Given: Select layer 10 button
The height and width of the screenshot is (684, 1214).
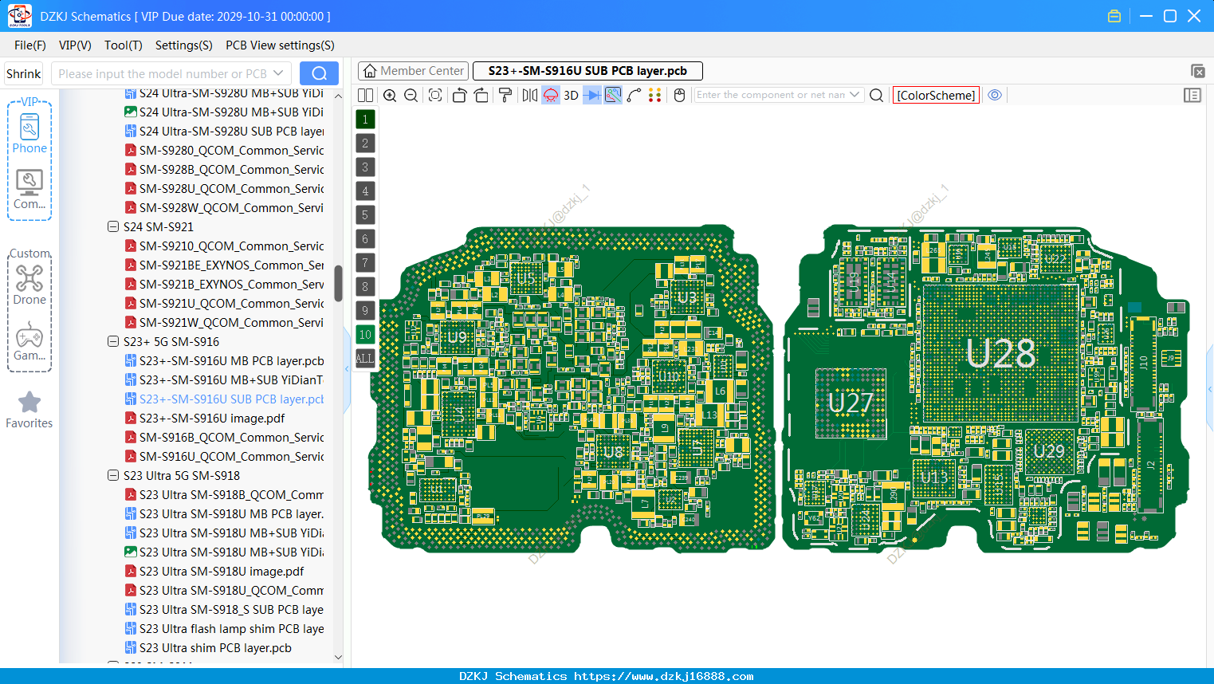Looking at the screenshot, I should pos(365,334).
